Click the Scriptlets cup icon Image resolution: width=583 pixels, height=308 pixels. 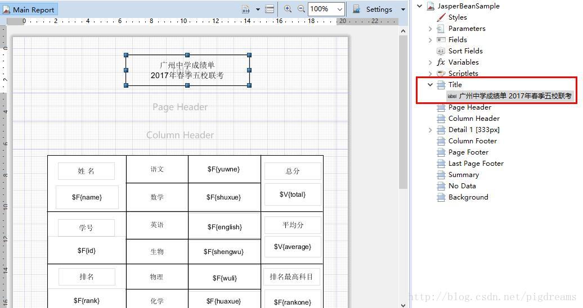(x=441, y=73)
